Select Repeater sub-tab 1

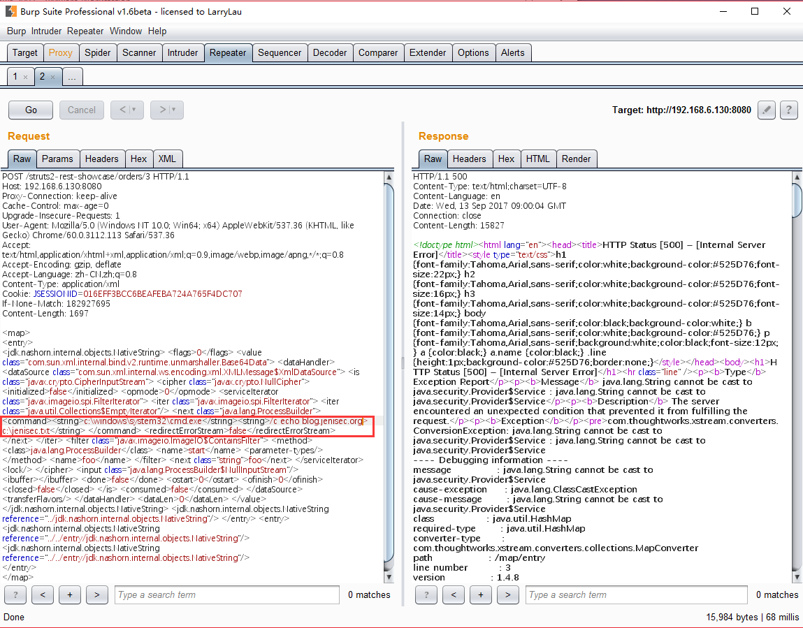coord(15,76)
